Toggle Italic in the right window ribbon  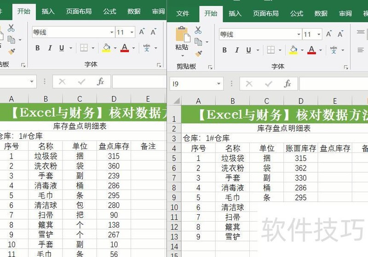[x=237, y=50]
